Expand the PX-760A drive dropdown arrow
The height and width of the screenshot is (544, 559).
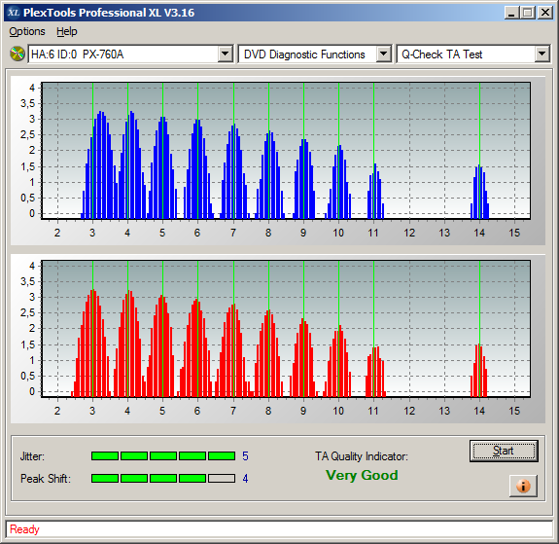[x=225, y=54]
